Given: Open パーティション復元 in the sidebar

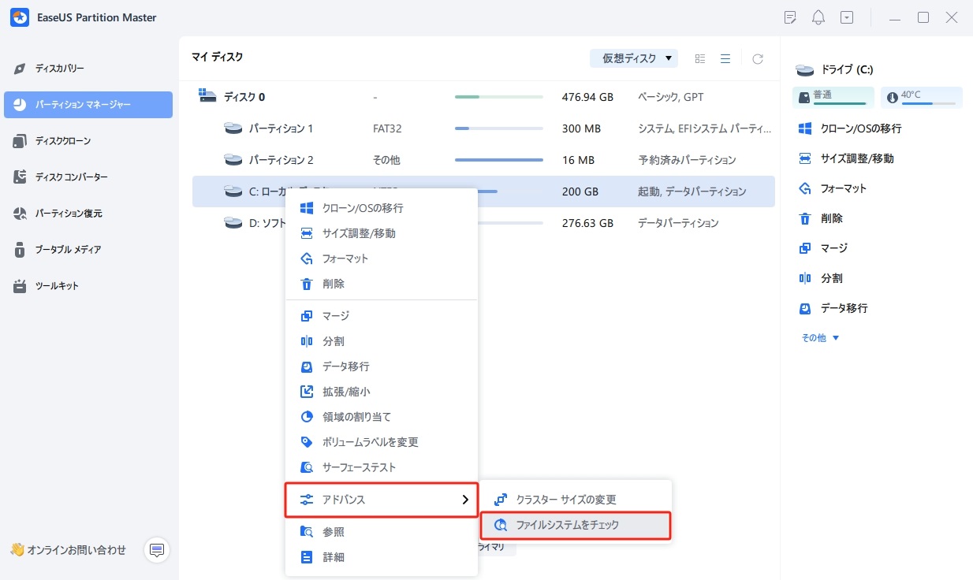Looking at the screenshot, I should [88, 214].
